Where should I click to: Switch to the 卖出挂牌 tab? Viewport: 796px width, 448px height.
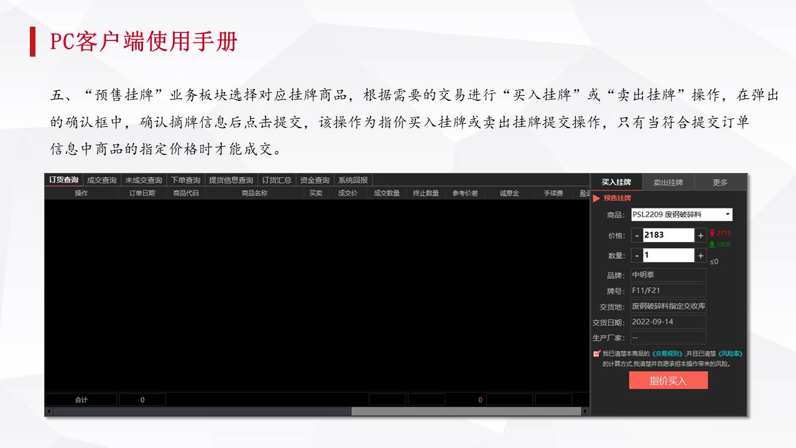tap(668, 182)
